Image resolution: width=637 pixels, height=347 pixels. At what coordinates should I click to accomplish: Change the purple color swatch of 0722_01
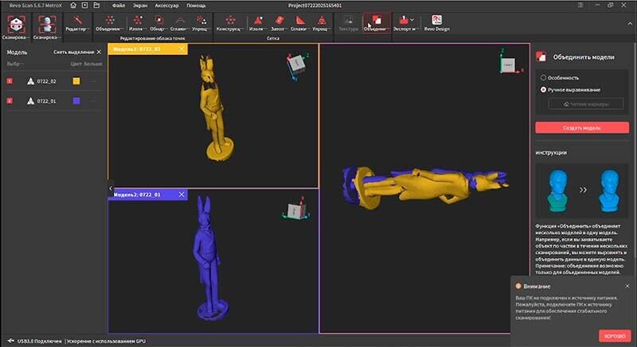pos(76,100)
